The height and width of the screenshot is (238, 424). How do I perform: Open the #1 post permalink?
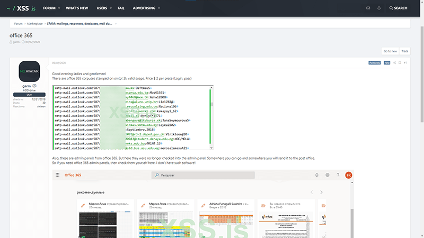(405, 63)
